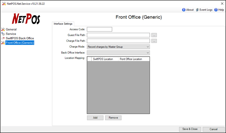Click the SwiftPOS Location column header
Viewport: 226px width, 133px height.
tap(105, 59)
